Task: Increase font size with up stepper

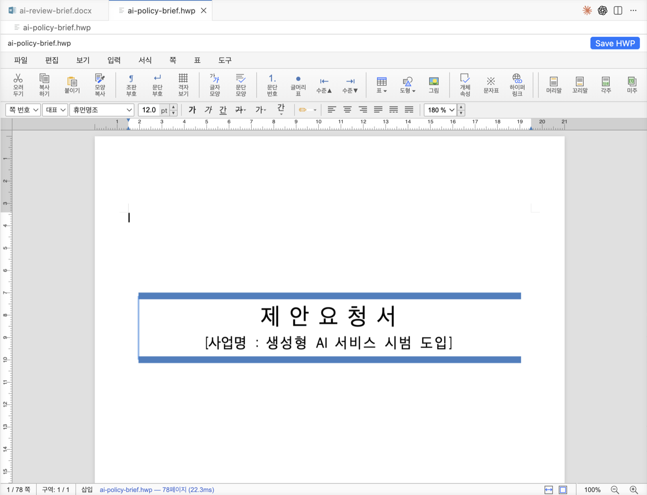Action: (x=174, y=106)
